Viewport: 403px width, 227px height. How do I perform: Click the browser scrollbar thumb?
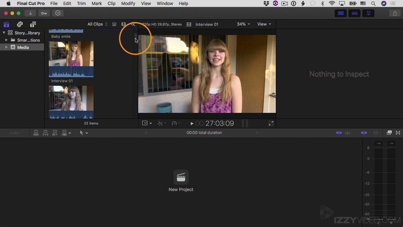click(136, 36)
